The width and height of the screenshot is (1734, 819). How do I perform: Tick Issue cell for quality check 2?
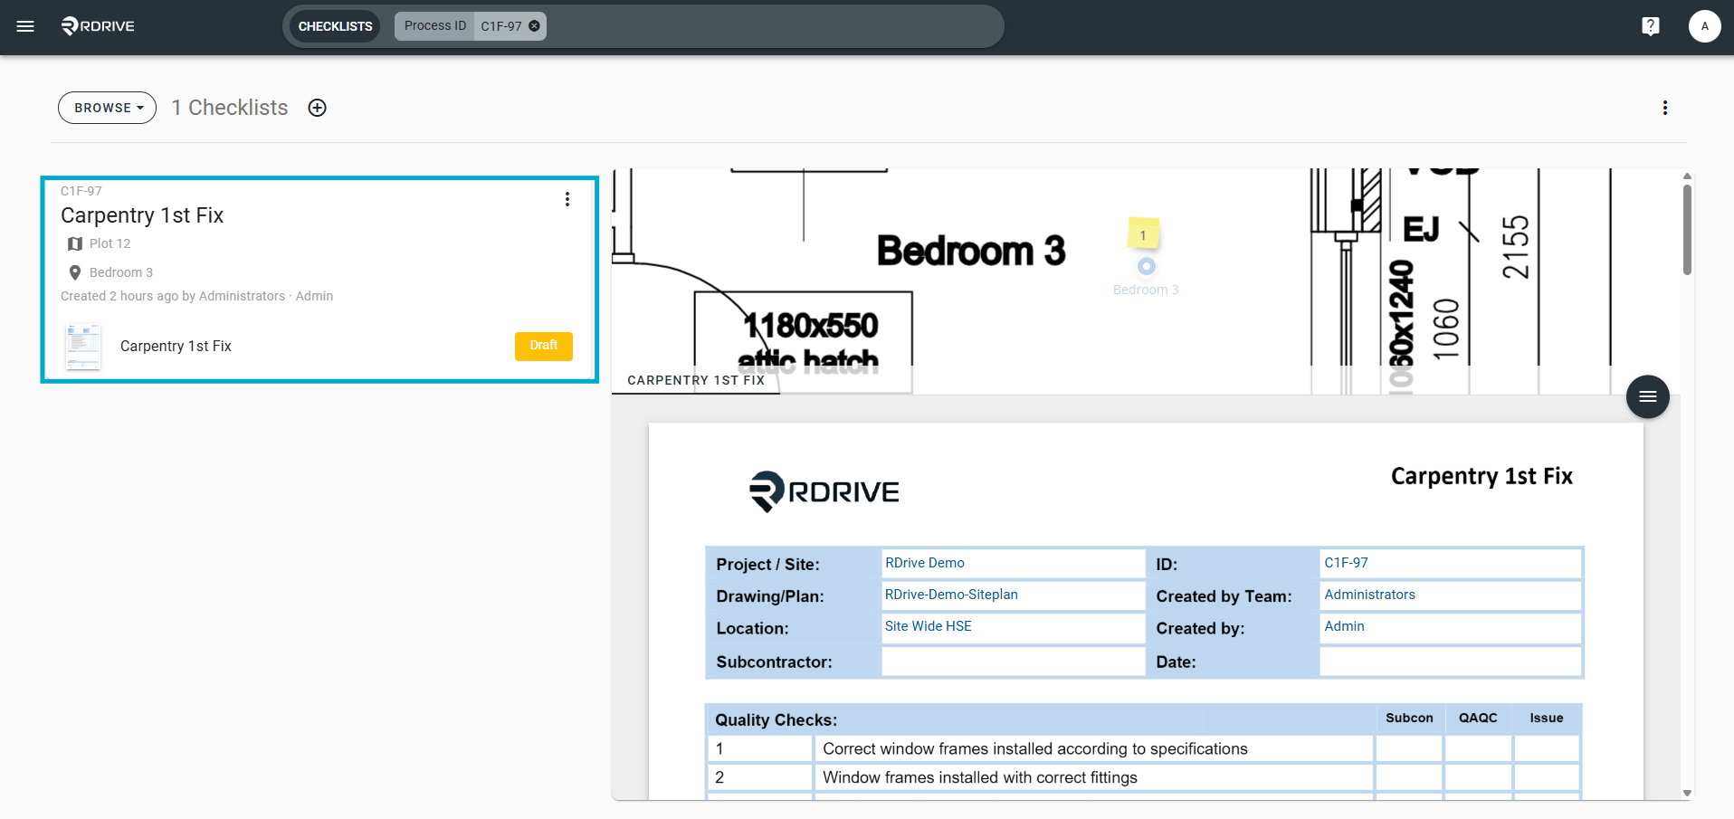[1547, 777]
